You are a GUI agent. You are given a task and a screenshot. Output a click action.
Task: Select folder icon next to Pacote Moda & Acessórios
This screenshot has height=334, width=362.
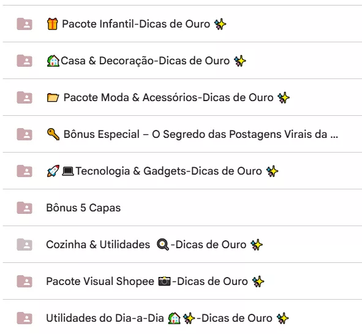click(x=25, y=97)
